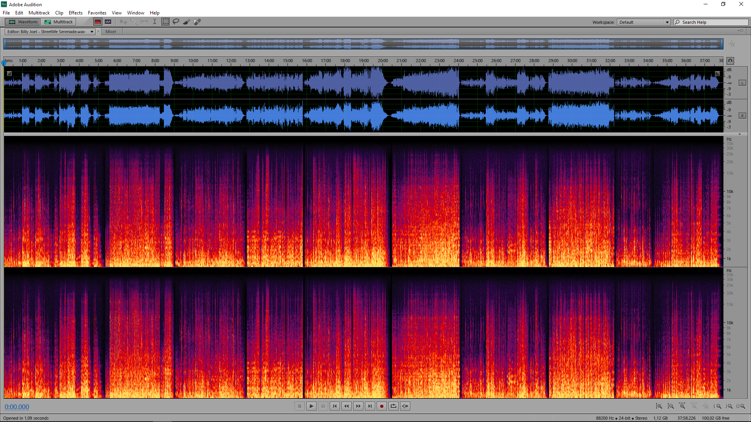Open the Editor file dropdown arrow
The width and height of the screenshot is (751, 422).
pos(92,32)
